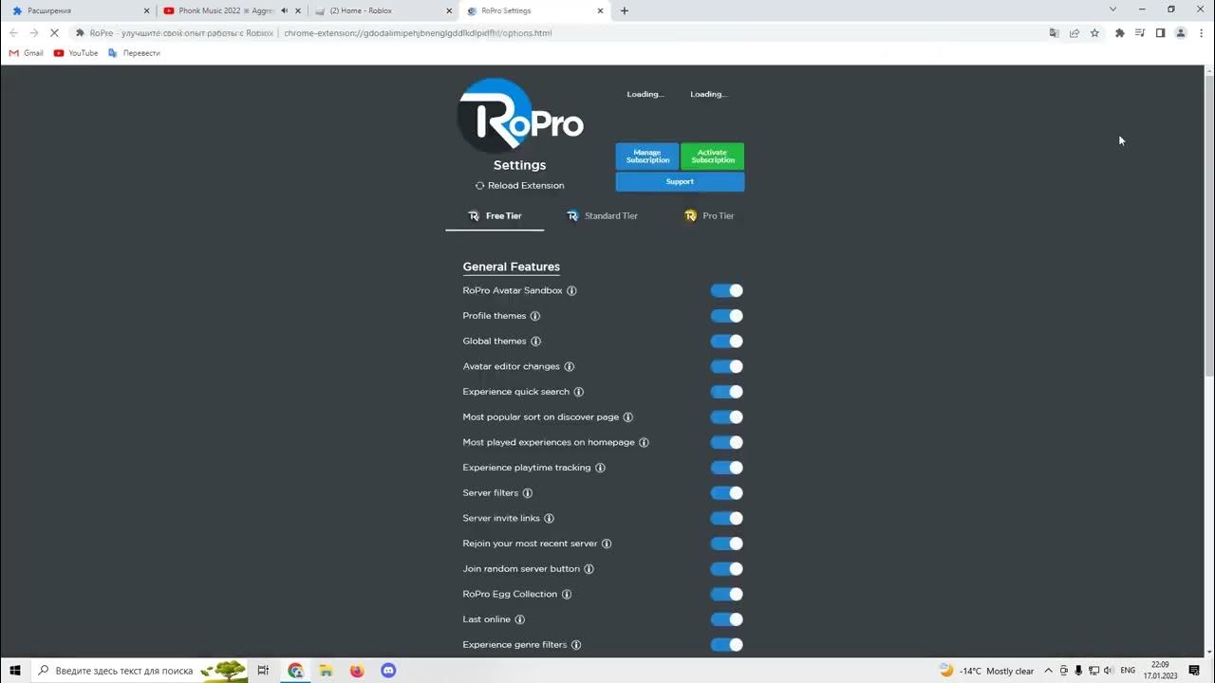Click info icon next to RoPro Egg Collection

[x=567, y=595]
